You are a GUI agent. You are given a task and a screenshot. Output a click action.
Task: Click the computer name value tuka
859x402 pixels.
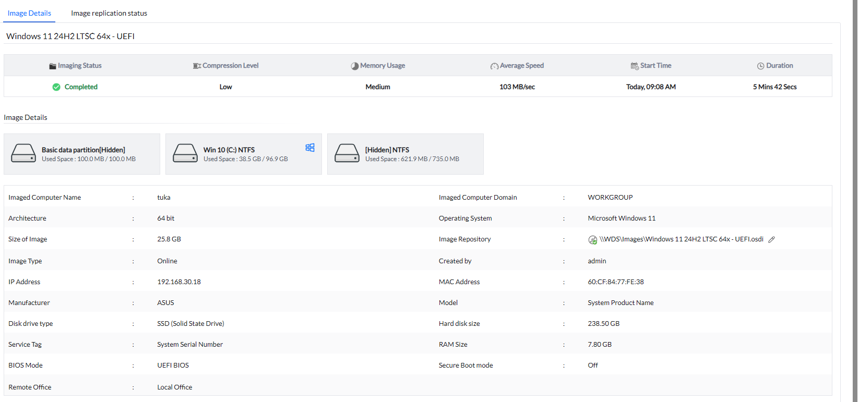[x=164, y=198]
